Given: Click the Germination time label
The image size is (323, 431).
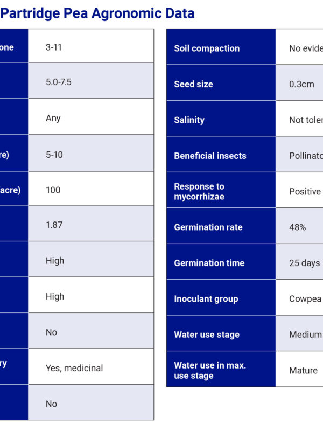Looking at the screenshot, I should (x=209, y=263).
